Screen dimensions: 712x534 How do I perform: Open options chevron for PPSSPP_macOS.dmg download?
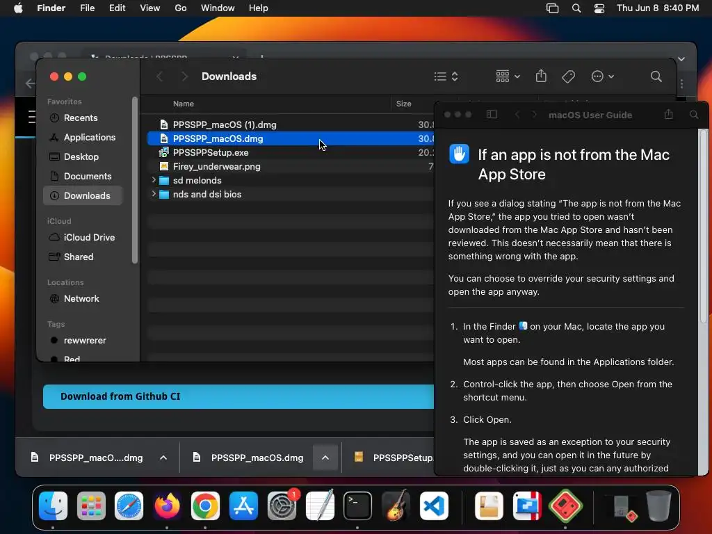click(325, 458)
